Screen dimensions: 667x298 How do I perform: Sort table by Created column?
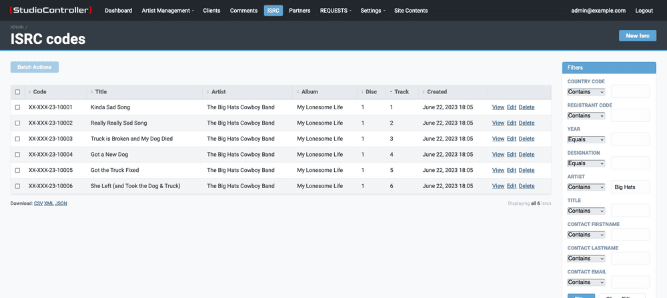[x=437, y=92]
